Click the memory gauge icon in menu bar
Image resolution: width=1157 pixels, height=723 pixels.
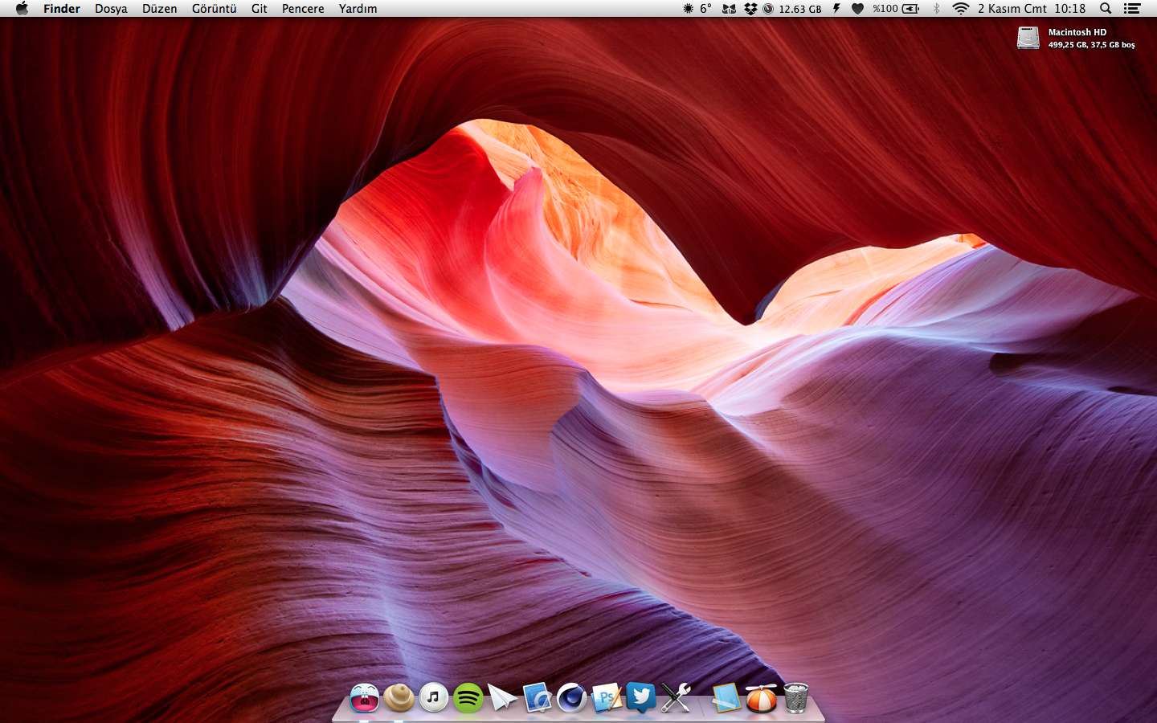tap(768, 9)
